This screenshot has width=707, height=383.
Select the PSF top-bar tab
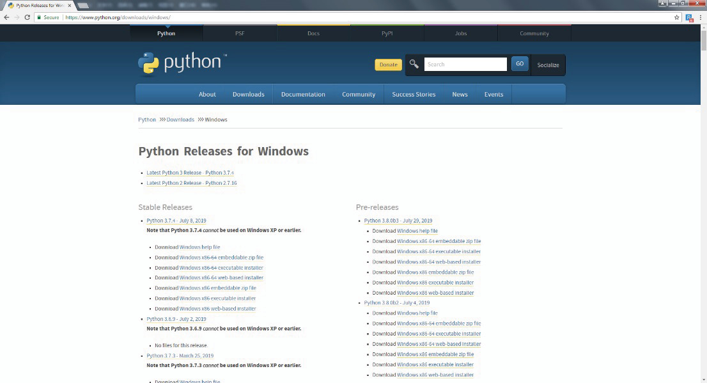(x=240, y=33)
